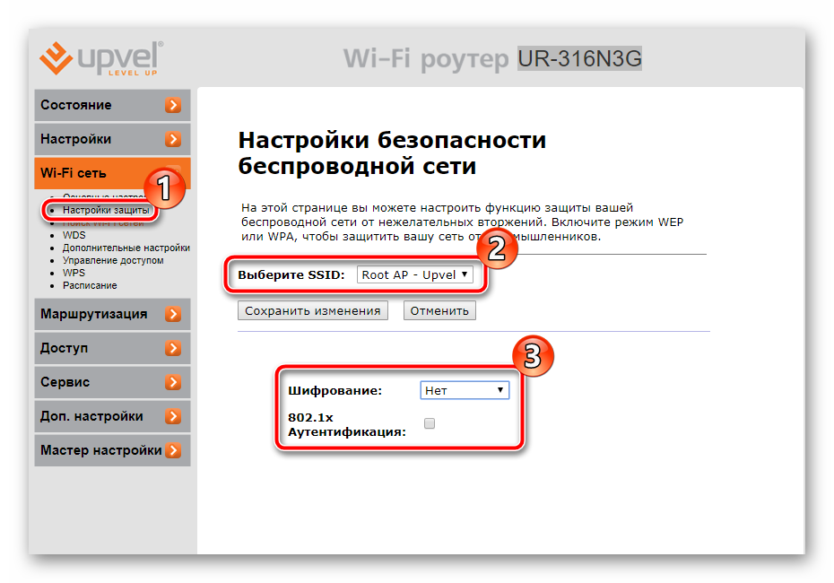The image size is (834, 583).
Task: Open the Сервис menu section
Action: (x=112, y=382)
